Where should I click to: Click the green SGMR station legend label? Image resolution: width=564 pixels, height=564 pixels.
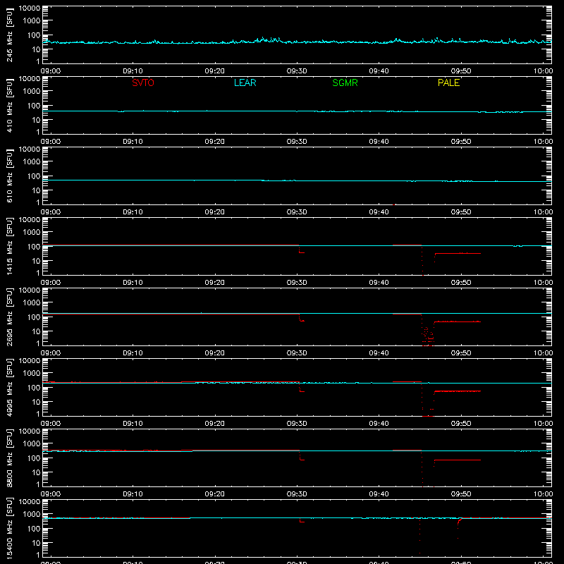[x=345, y=82]
